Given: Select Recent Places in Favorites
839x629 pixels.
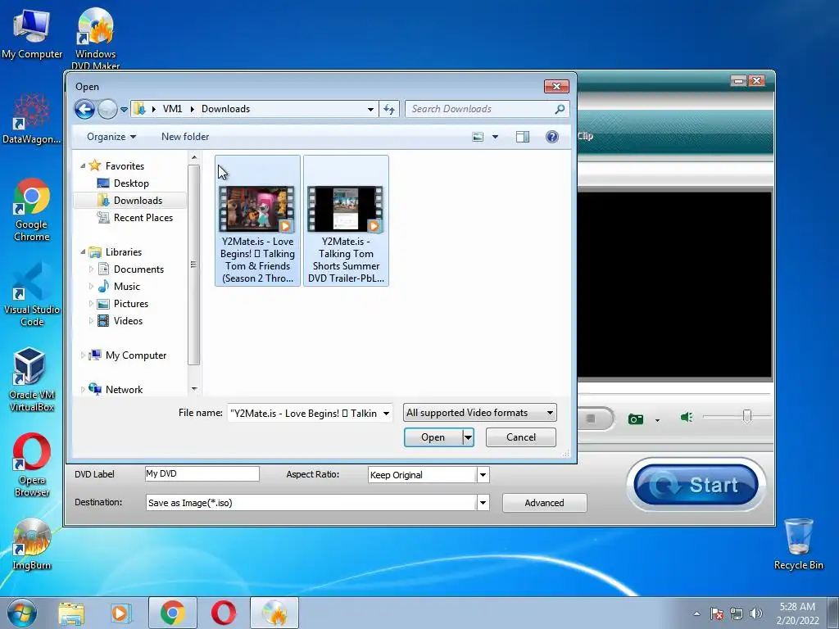Looking at the screenshot, I should click(143, 218).
